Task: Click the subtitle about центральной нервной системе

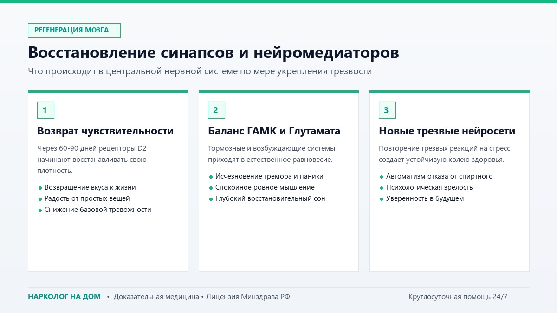Action: (x=200, y=71)
